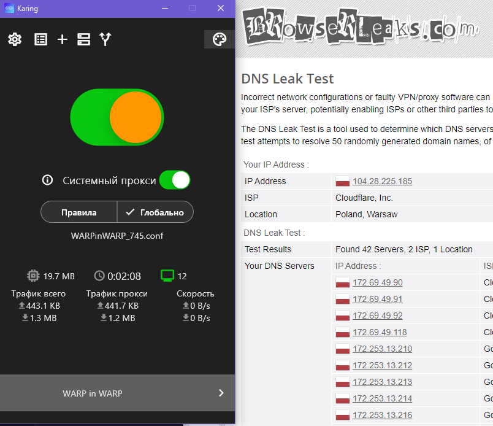Open DNS server link 172.253.13.213
The width and height of the screenshot is (493, 426).
click(383, 382)
